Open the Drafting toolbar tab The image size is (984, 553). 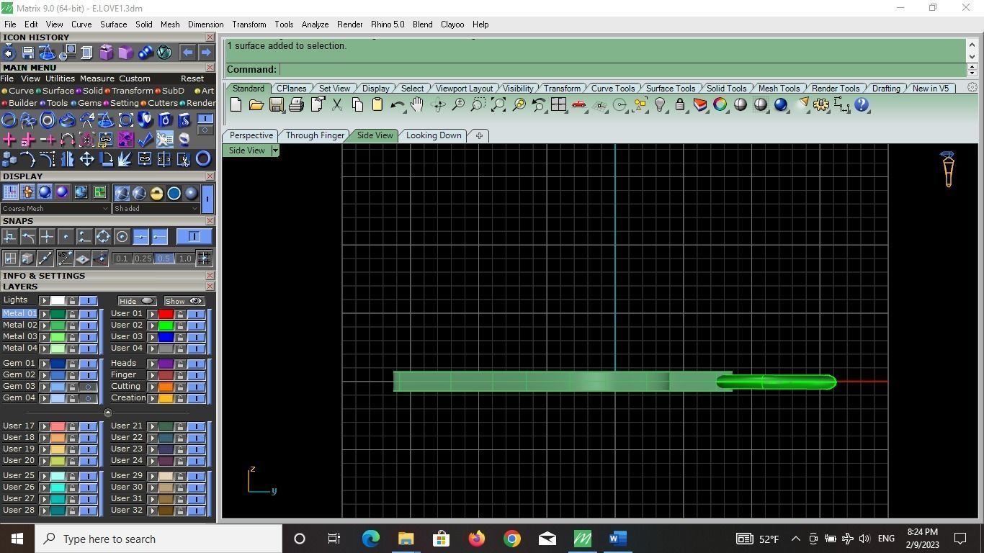pyautogui.click(x=886, y=89)
